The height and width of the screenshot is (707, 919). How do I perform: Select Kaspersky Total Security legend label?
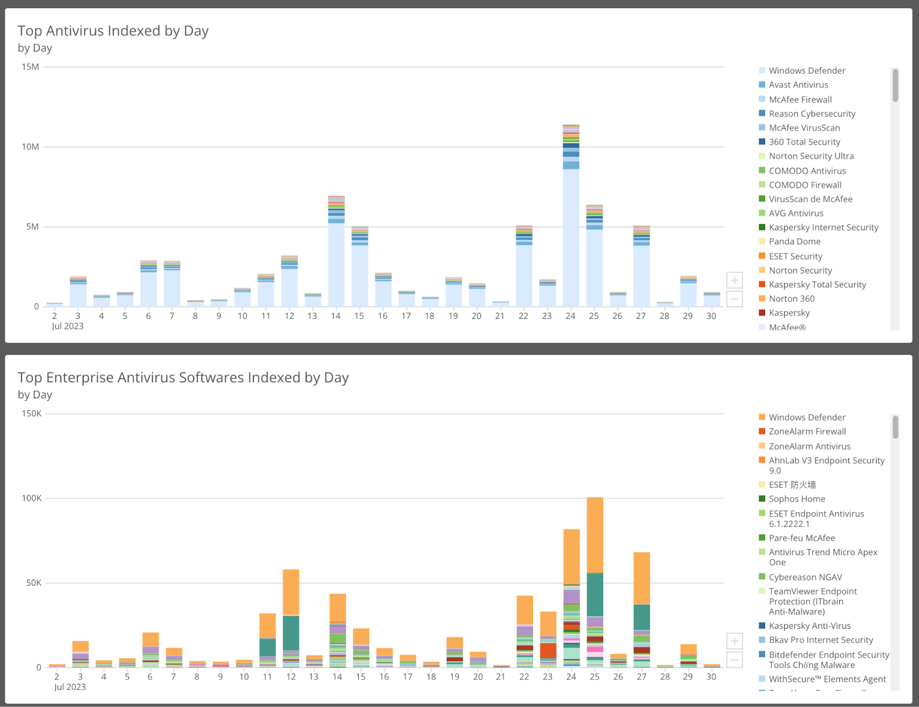pos(817,285)
